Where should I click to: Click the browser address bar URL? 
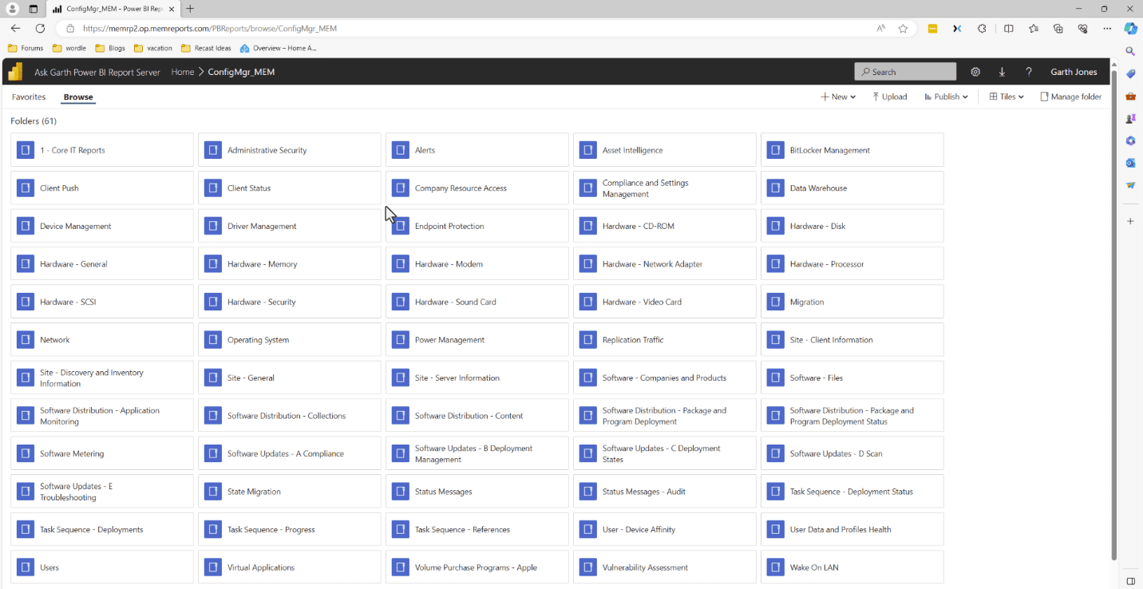[x=210, y=28]
